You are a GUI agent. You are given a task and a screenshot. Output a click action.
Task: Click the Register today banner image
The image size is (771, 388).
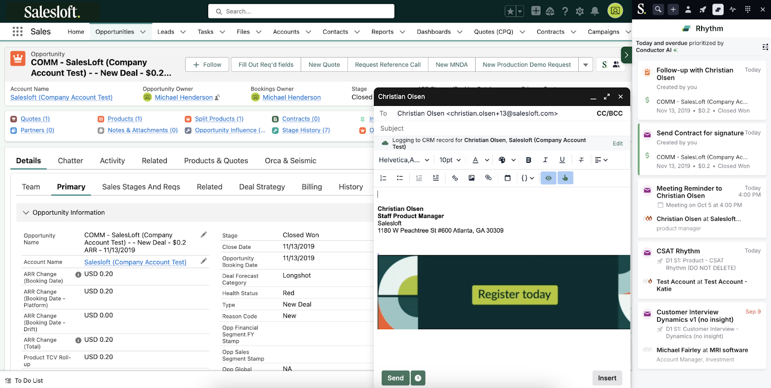click(x=504, y=292)
